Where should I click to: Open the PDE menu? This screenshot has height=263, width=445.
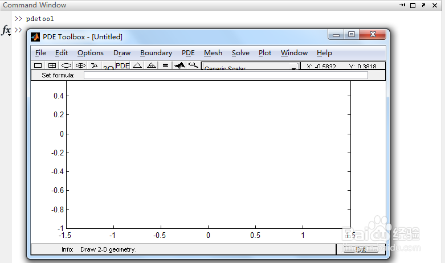pos(188,53)
